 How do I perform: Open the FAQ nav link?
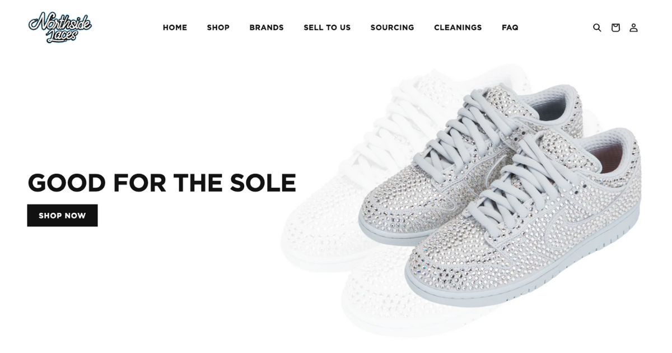510,27
